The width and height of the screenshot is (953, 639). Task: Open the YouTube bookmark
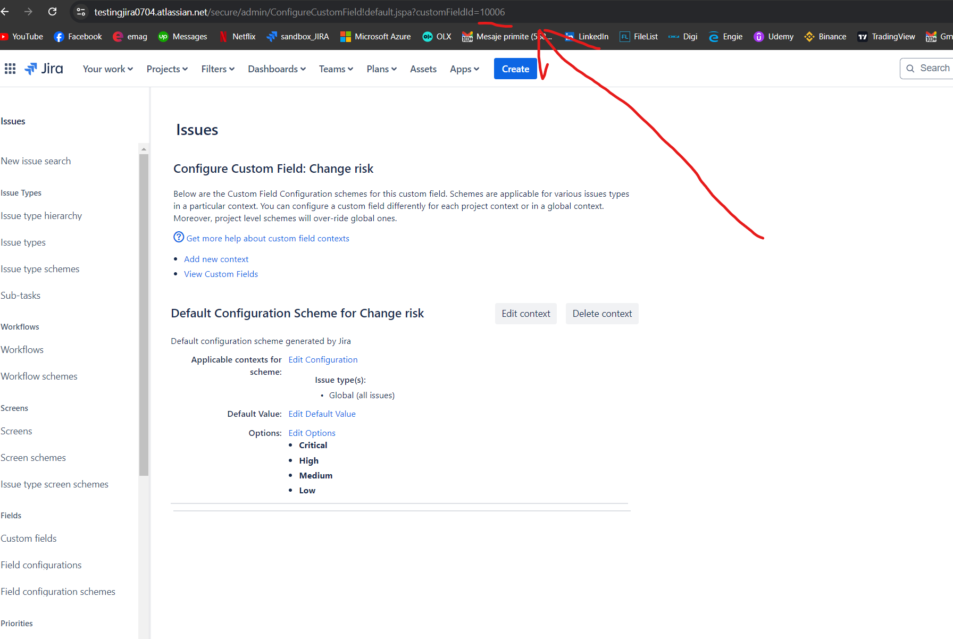[x=22, y=37]
